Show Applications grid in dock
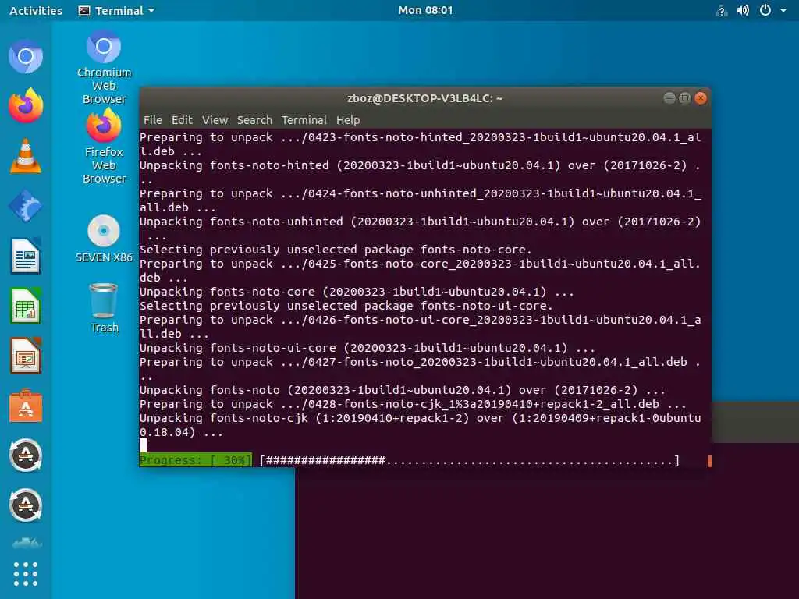Viewport: 799px width, 599px height. point(26,574)
